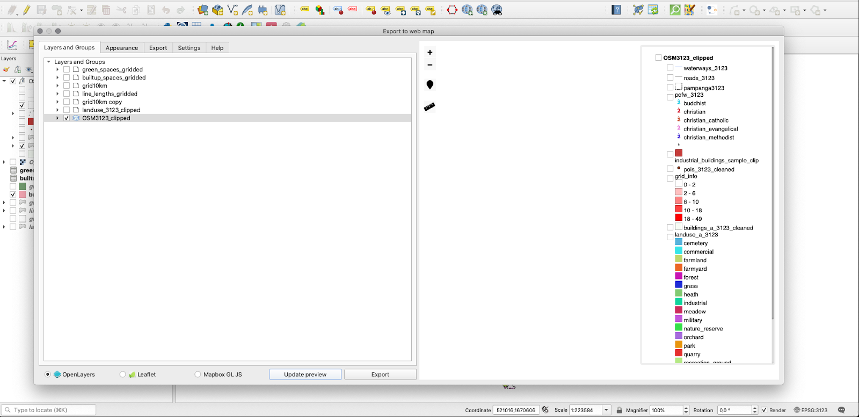Click the red hexagon toolbar icon
The width and height of the screenshot is (859, 417).
[x=452, y=10]
